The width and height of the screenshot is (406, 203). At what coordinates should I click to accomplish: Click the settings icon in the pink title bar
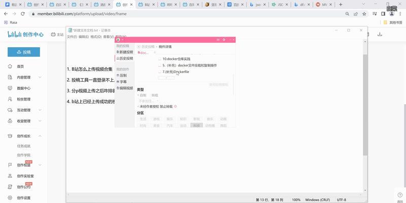pyautogui.click(x=224, y=40)
